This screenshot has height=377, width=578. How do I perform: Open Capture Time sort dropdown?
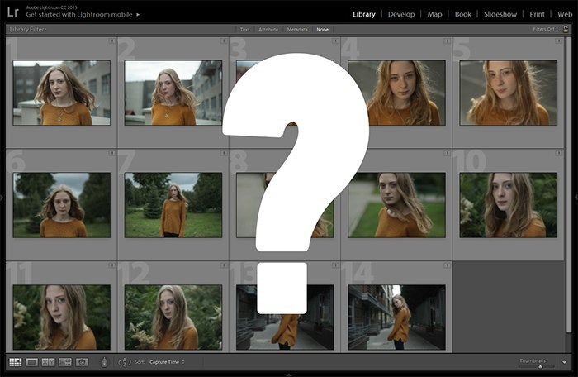[166, 362]
